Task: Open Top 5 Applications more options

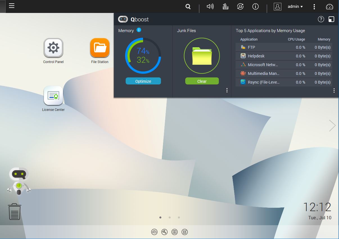Action: point(334,90)
